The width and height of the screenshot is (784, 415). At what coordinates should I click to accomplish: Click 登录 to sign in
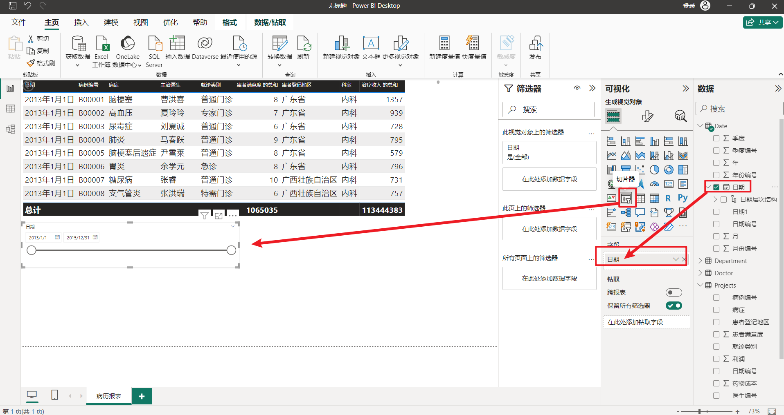coord(689,6)
